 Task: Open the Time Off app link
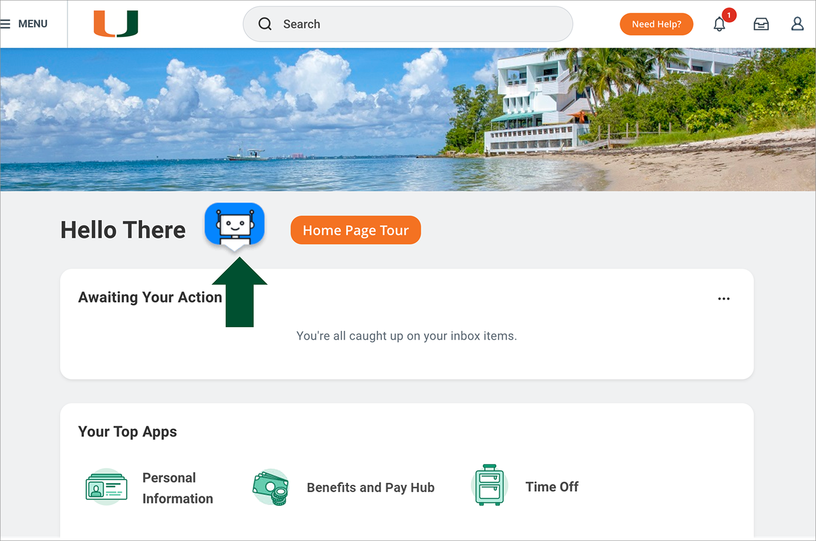[552, 487]
